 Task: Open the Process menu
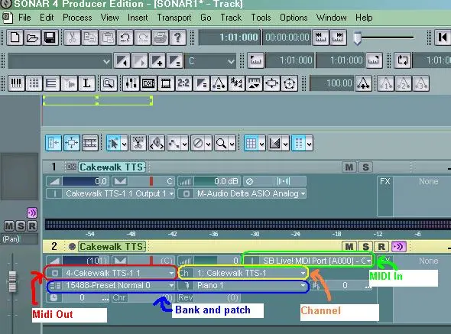[77, 18]
